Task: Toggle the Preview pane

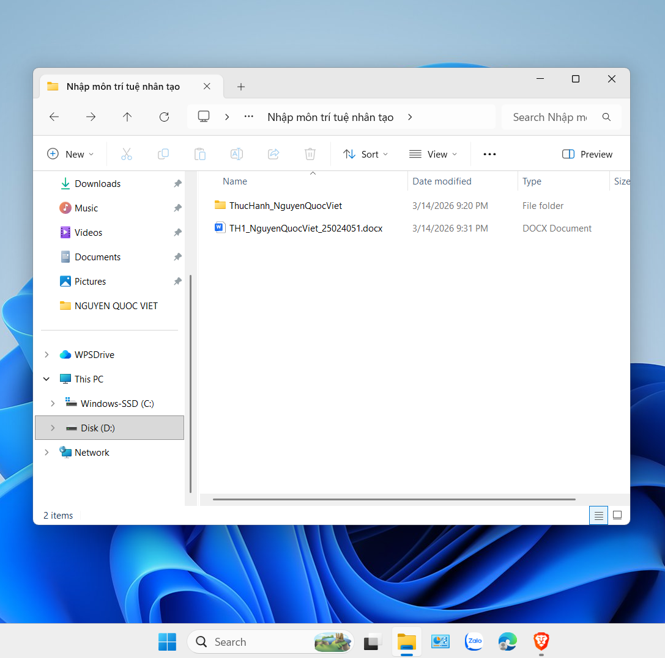Action: [x=587, y=154]
